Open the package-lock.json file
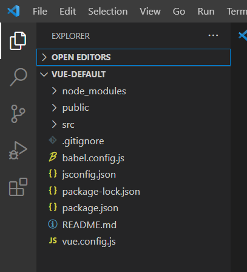247x272 pixels. point(101,192)
